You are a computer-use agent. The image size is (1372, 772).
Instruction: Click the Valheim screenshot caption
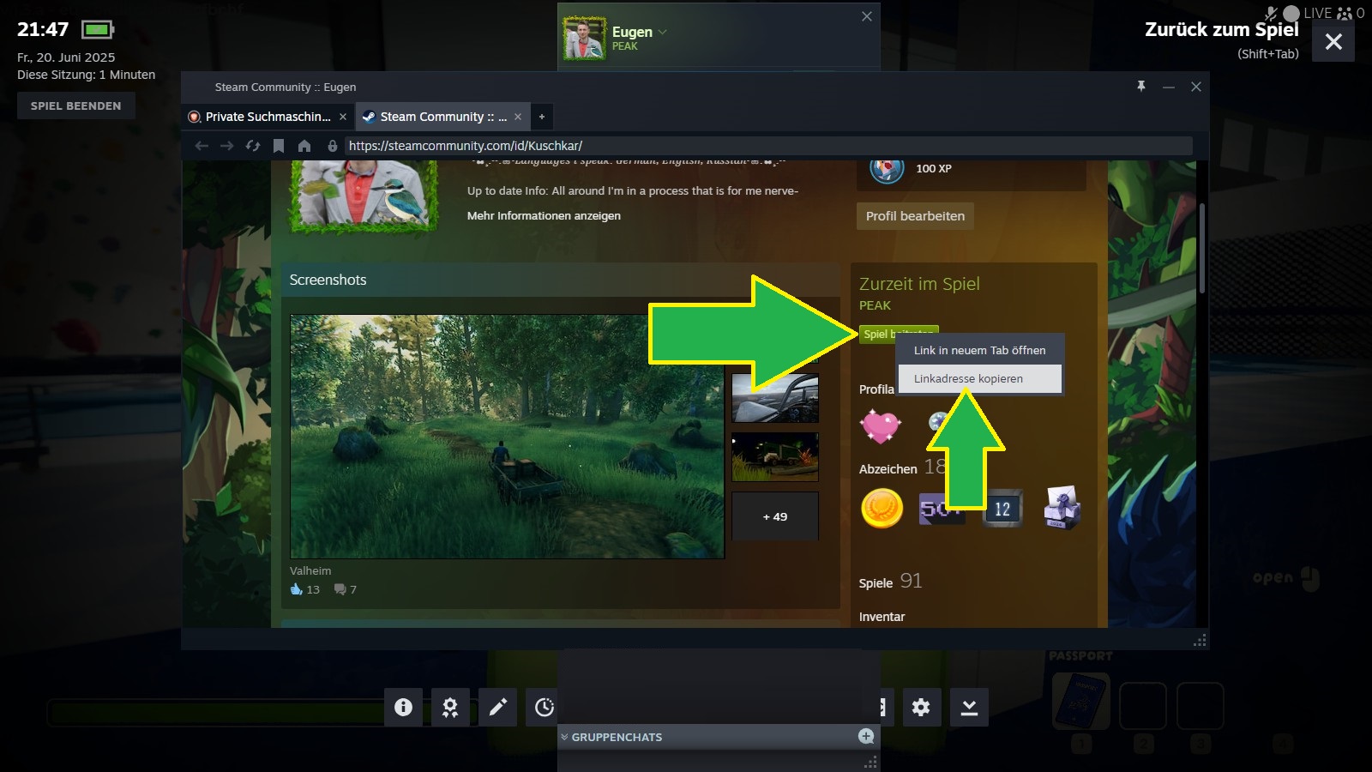(x=310, y=570)
